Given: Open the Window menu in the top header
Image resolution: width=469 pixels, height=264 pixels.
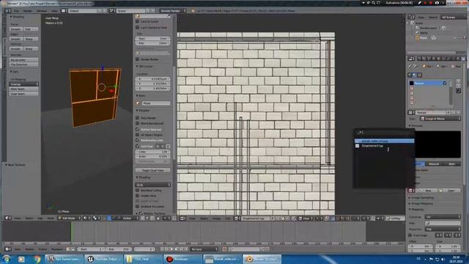Looking at the screenshot, I should (42, 11).
